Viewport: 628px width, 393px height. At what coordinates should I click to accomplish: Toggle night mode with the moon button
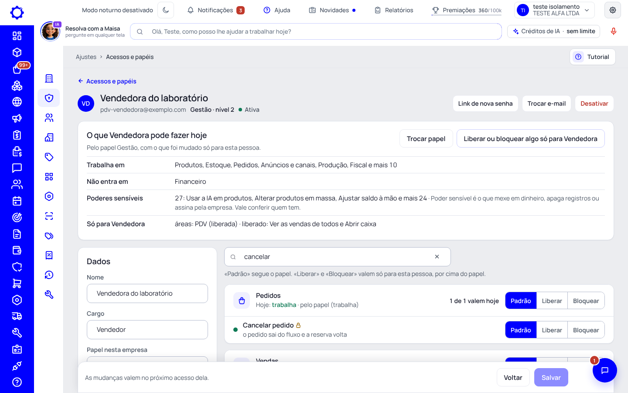166,10
